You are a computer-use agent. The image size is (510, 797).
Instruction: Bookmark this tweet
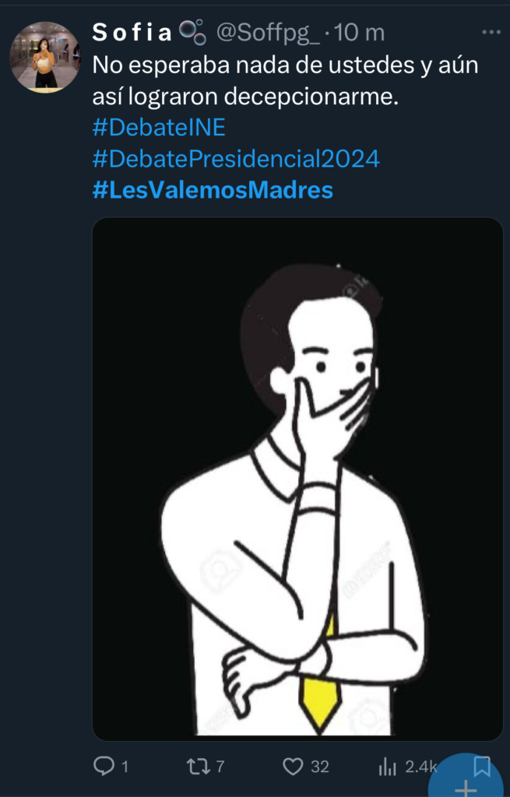tap(482, 767)
